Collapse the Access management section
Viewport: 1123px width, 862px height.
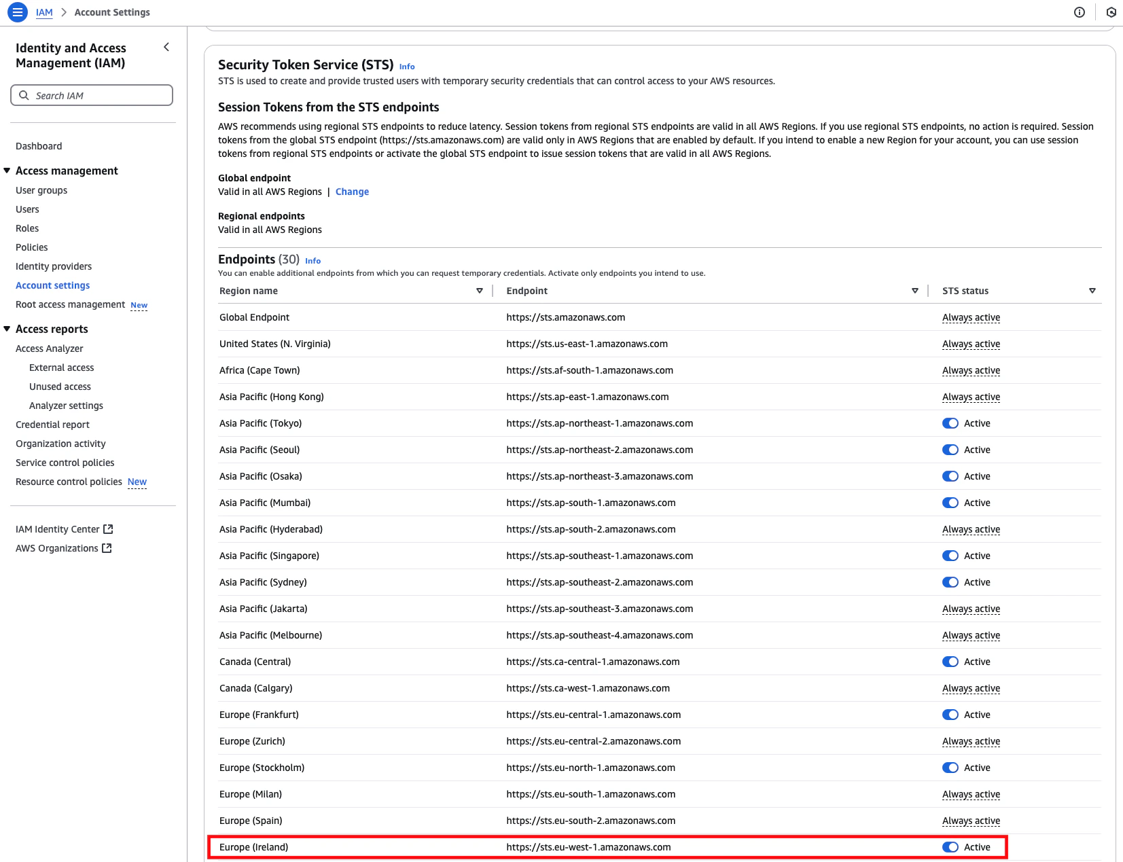(x=7, y=170)
